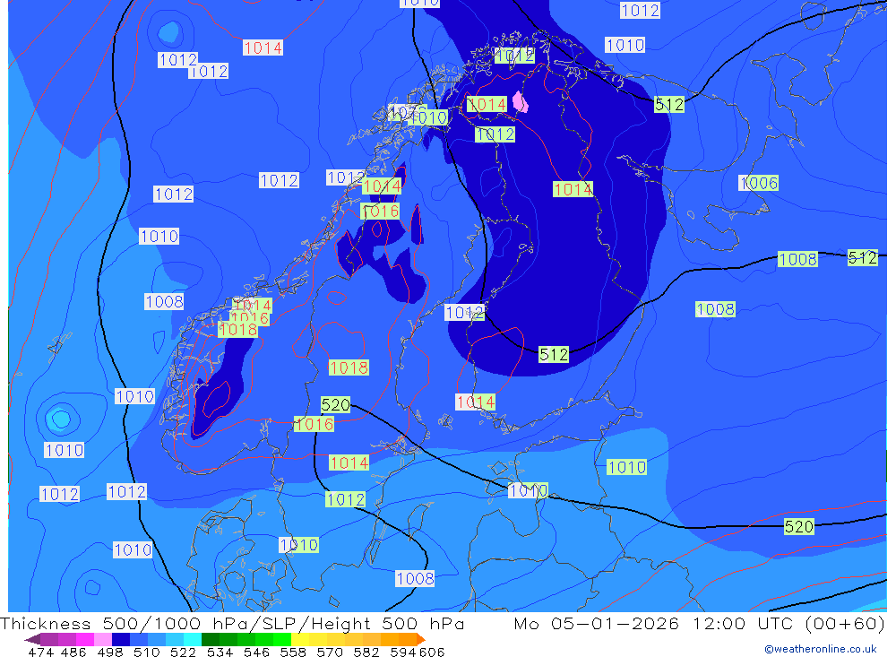896x657 pixels.
Task: Click the 12:00 UTC (00+60) run time text
Action: coord(789,623)
